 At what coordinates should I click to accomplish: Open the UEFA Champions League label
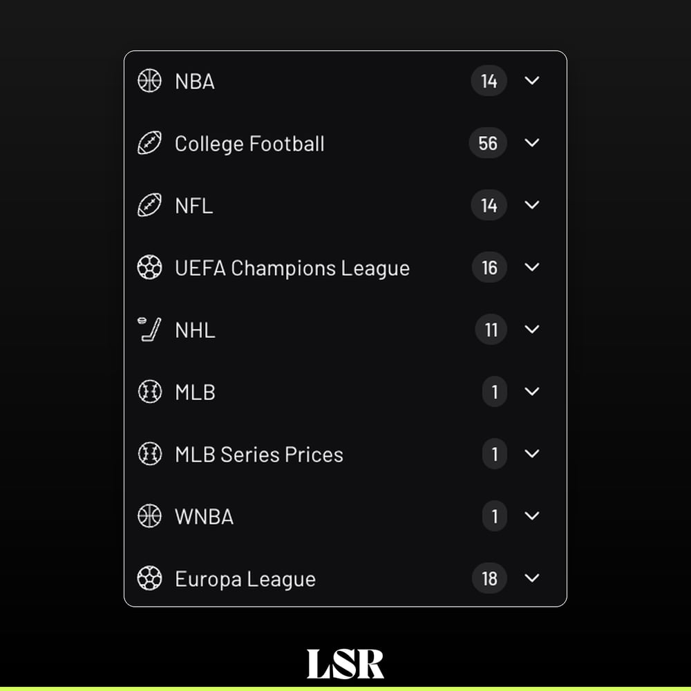pos(292,268)
